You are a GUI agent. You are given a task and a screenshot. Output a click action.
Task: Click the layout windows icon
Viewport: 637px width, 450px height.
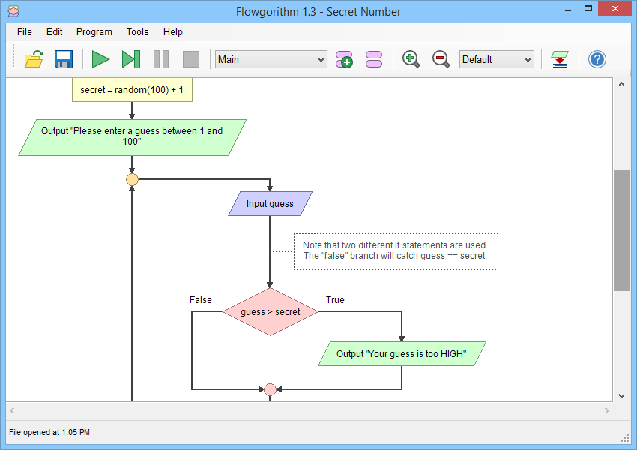[x=559, y=59]
